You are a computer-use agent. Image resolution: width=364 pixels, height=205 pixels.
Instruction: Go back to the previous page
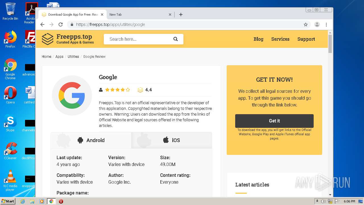pyautogui.click(x=42, y=24)
